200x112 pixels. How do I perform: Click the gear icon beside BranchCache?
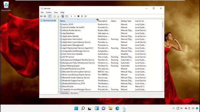[x=61, y=86]
